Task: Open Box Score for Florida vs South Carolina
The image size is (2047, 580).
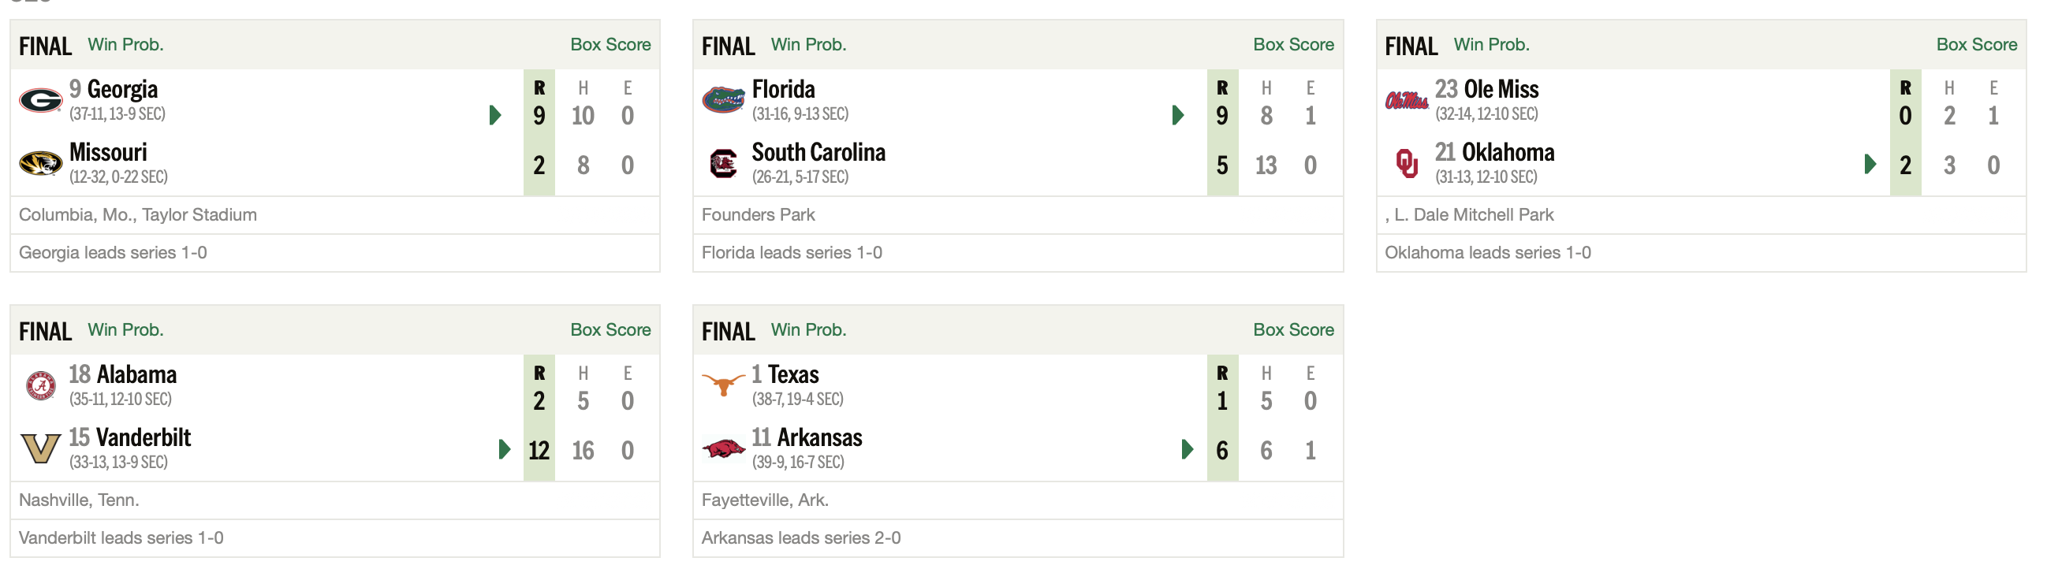Action: pos(1293,44)
